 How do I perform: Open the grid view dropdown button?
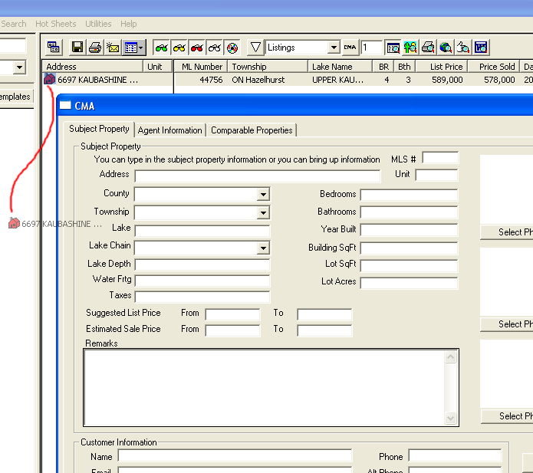134,48
